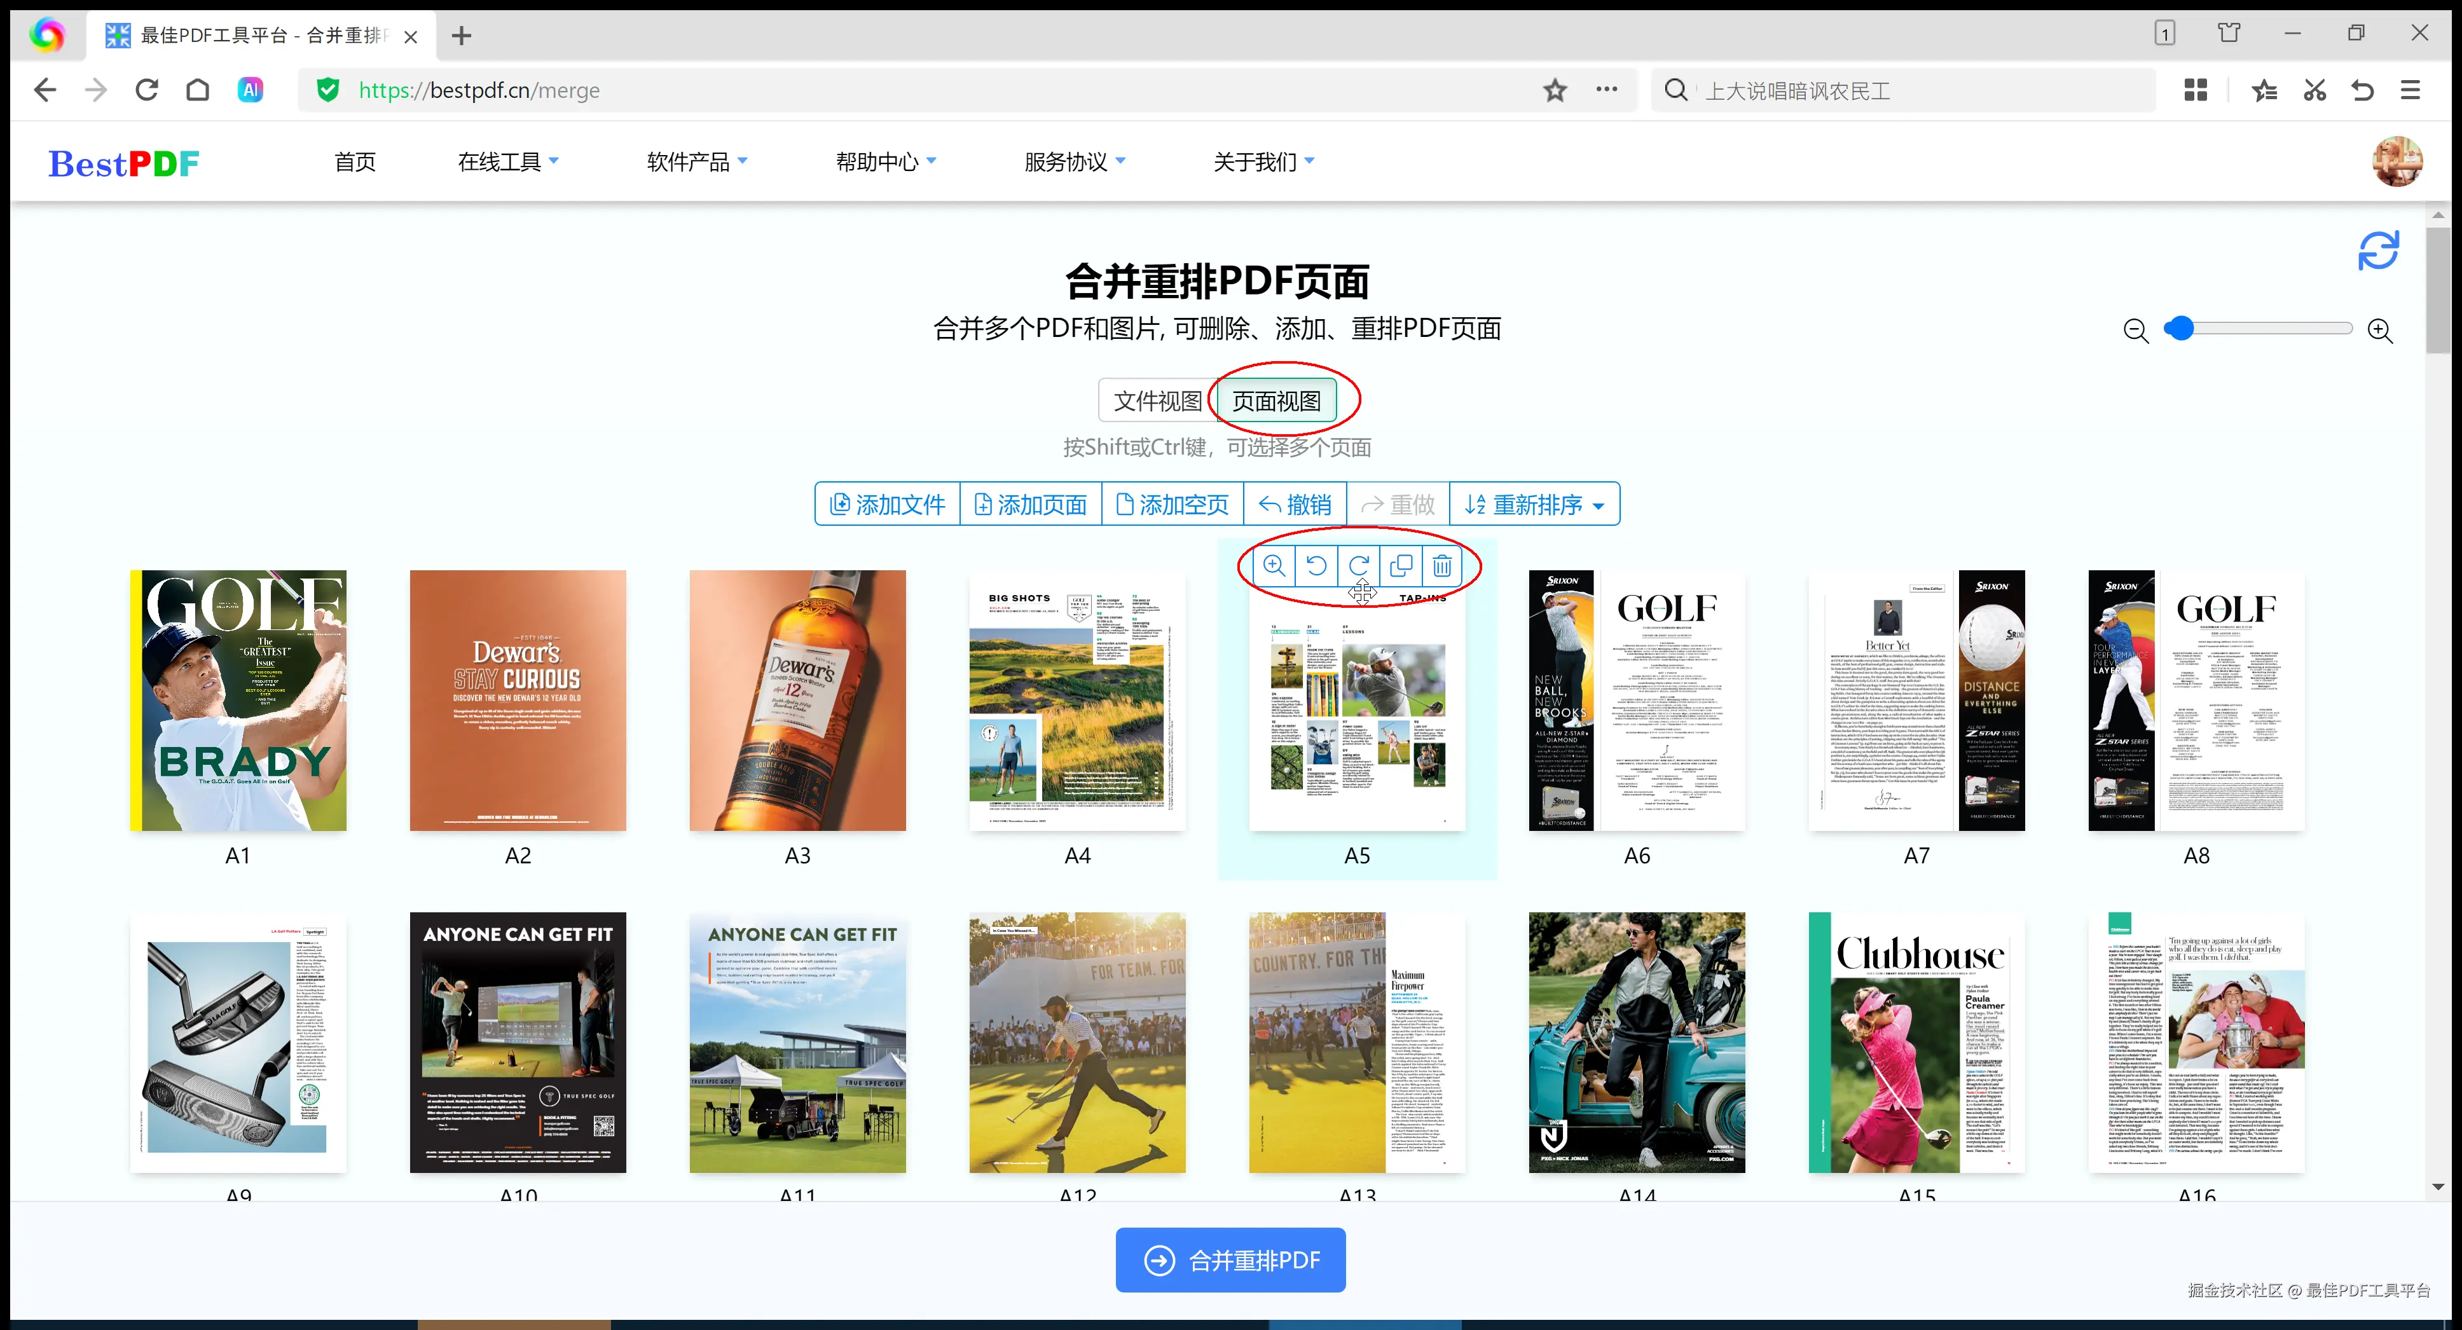This screenshot has width=2462, height=1330.
Task: Click the blue refresh icon top right
Action: coord(2379,251)
